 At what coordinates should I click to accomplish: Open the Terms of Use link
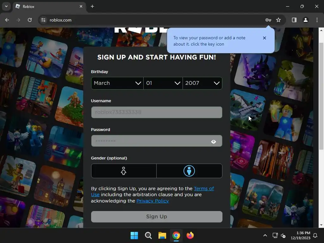(x=204, y=189)
